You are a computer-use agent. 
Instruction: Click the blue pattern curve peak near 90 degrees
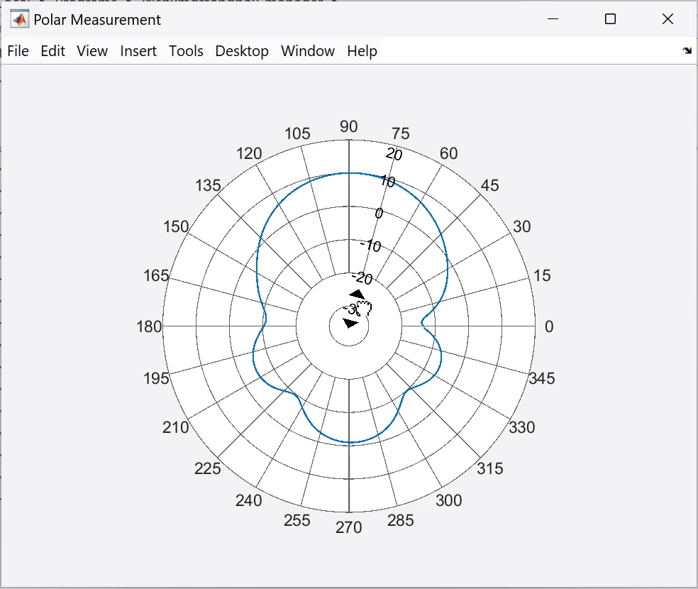click(350, 172)
